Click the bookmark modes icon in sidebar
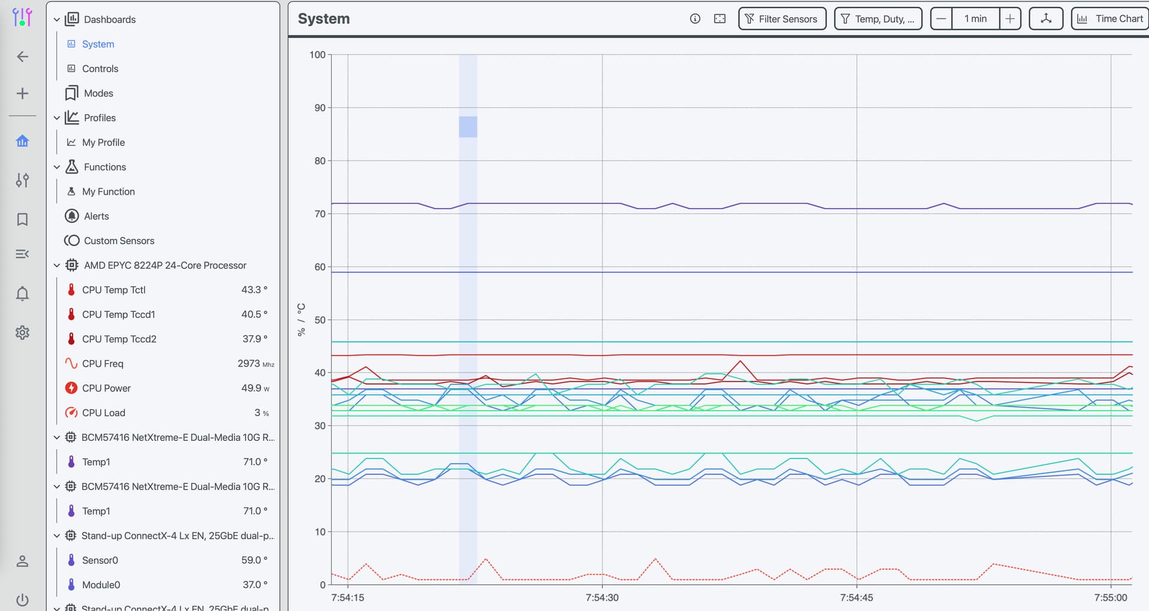Viewport: 1149px width, 611px height. click(22, 219)
